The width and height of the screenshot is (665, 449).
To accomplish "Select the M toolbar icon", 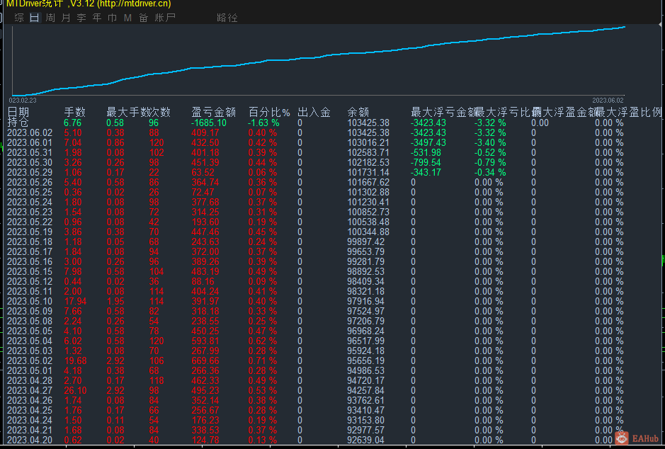I will (x=127, y=19).
